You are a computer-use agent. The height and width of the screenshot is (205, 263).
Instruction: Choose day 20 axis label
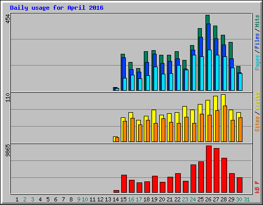[x=162, y=199]
